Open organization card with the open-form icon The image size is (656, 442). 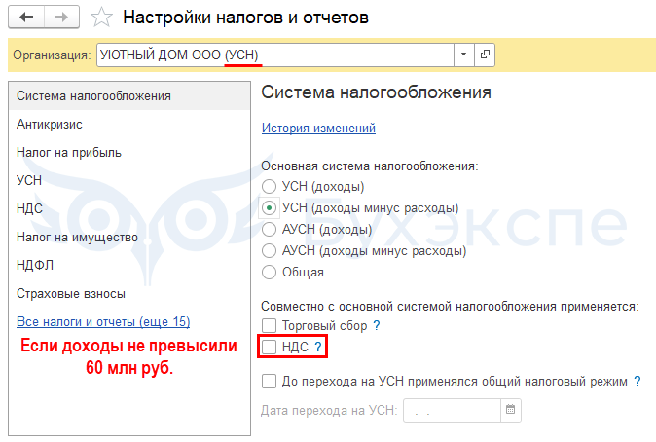(x=485, y=55)
